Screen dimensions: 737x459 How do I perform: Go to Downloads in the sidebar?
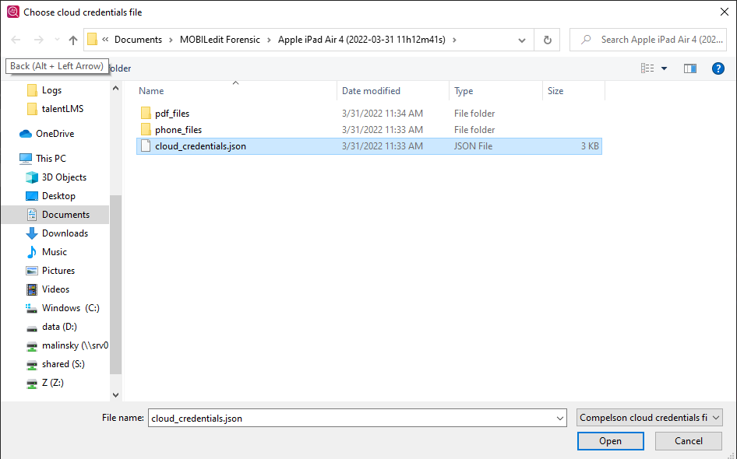point(65,233)
